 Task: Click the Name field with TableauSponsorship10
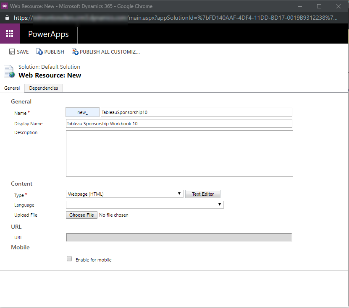pos(196,112)
